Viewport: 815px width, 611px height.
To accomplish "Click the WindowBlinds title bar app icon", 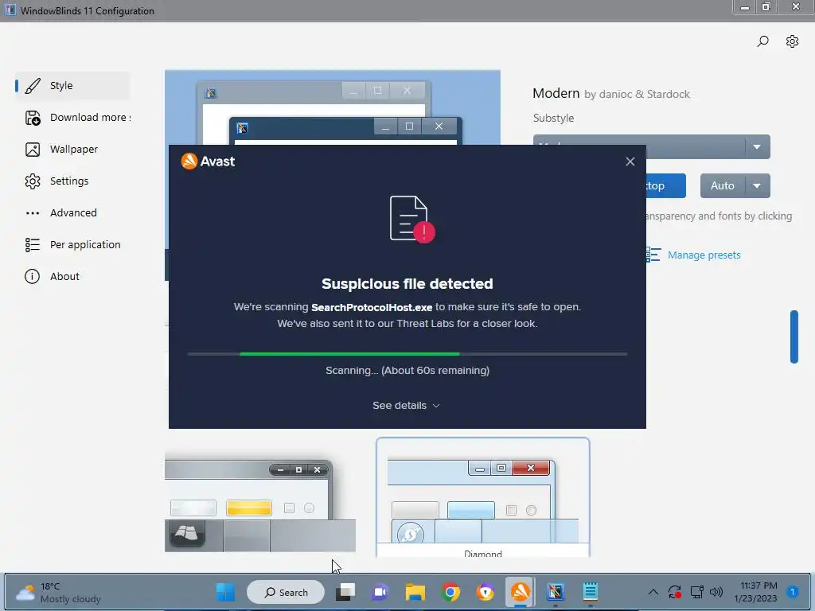I will [x=10, y=10].
